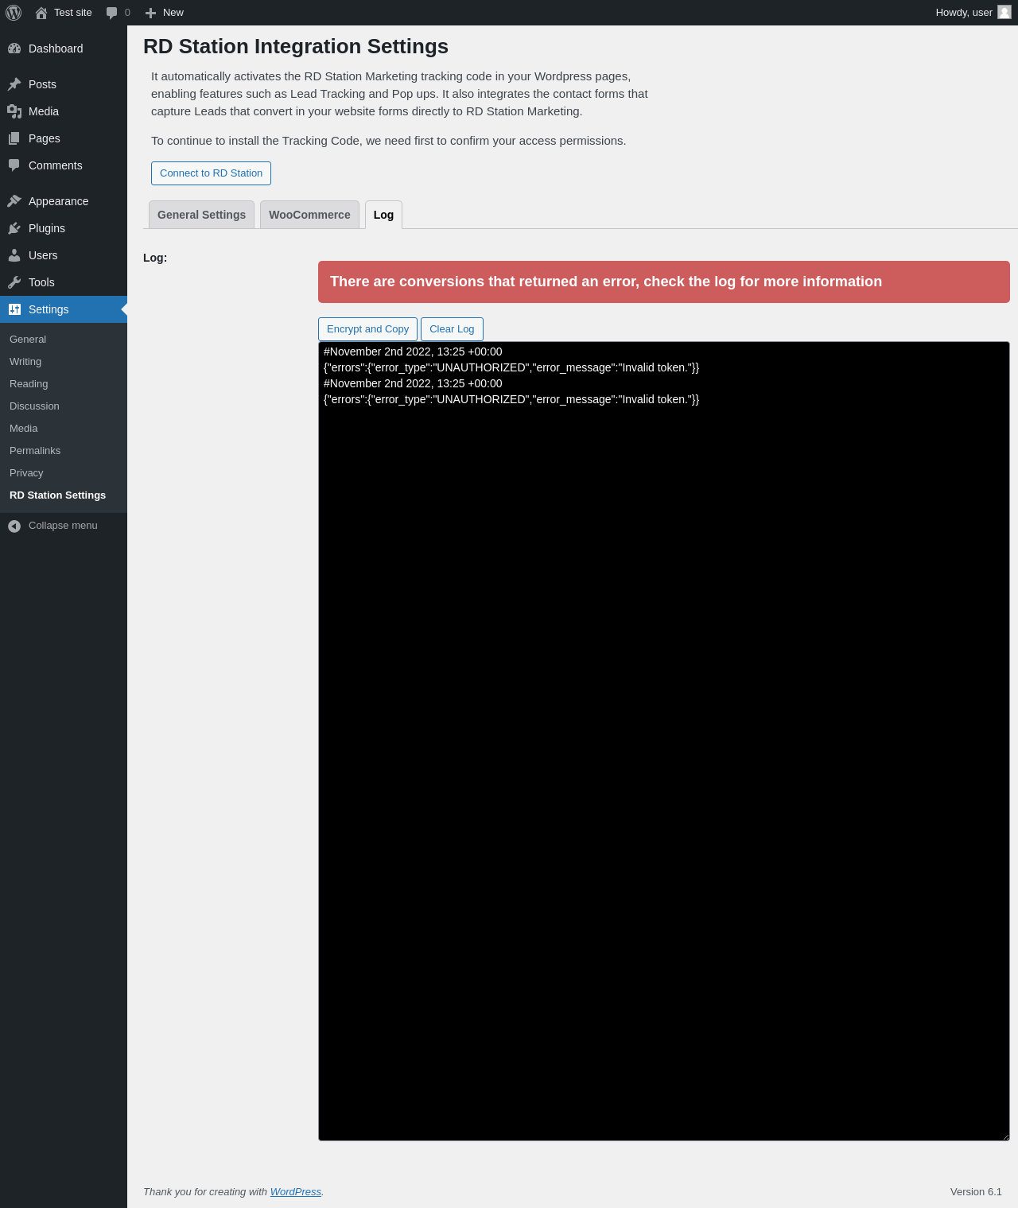Click the RD Station Integration Settings heading
The height and width of the screenshot is (1208, 1018).
tap(296, 46)
